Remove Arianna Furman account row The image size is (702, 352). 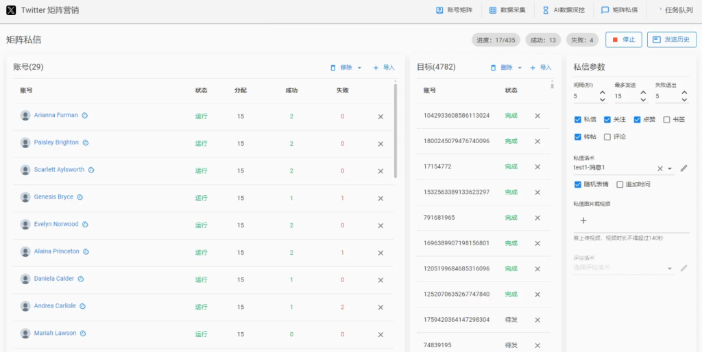380,116
